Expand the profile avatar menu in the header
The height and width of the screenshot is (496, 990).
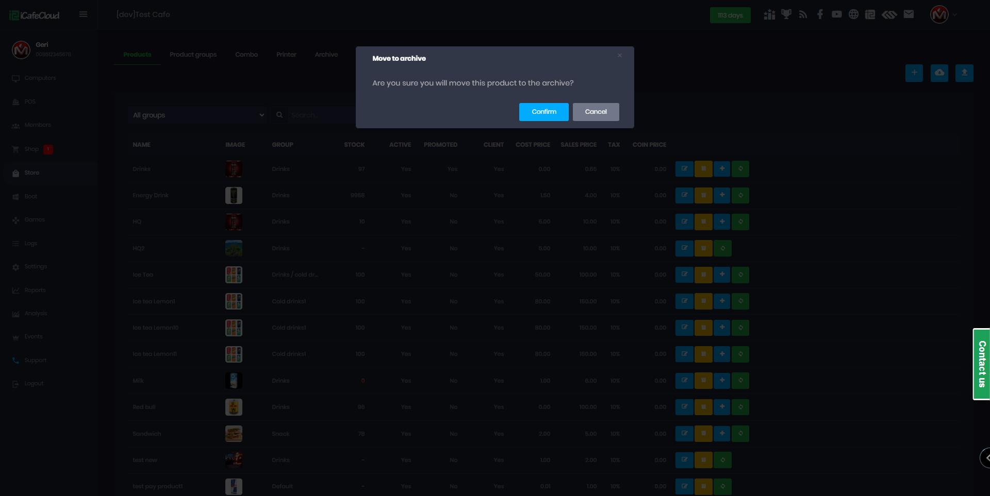943,14
